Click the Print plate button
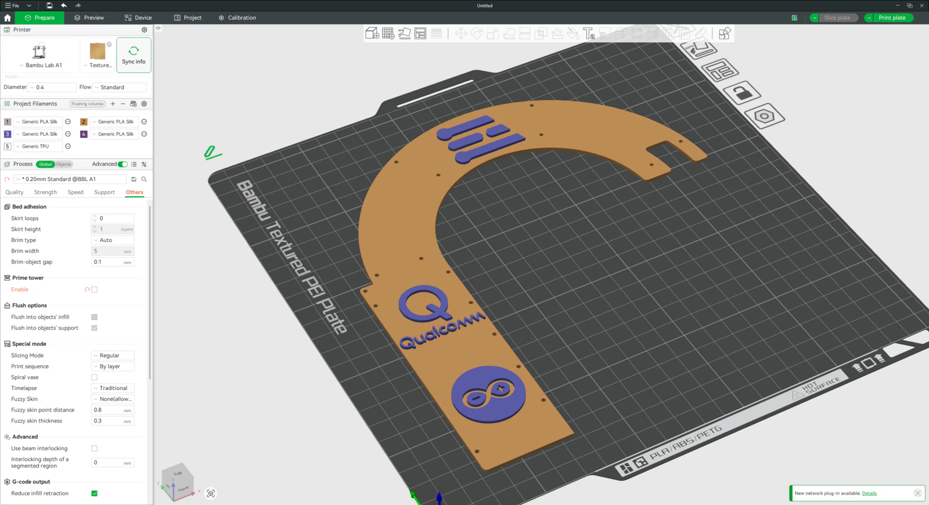 click(x=892, y=18)
